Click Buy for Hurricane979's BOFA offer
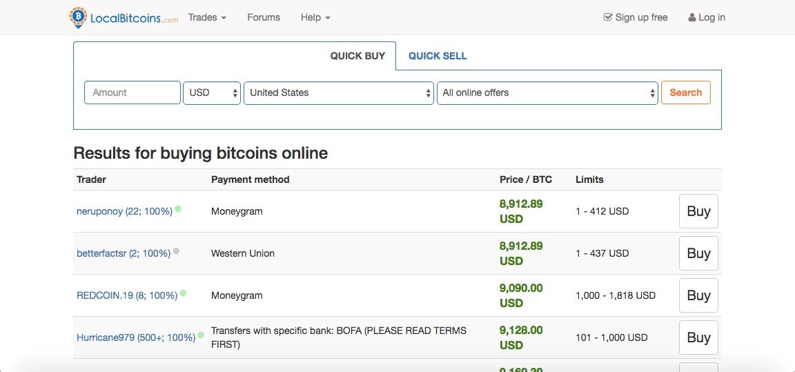This screenshot has width=795, height=372. point(698,337)
